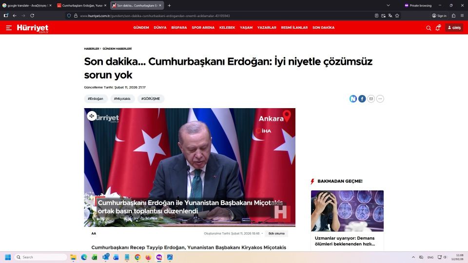Open the Hürriyet hamburger menu
This screenshot has height=263, width=468.
click(9, 28)
